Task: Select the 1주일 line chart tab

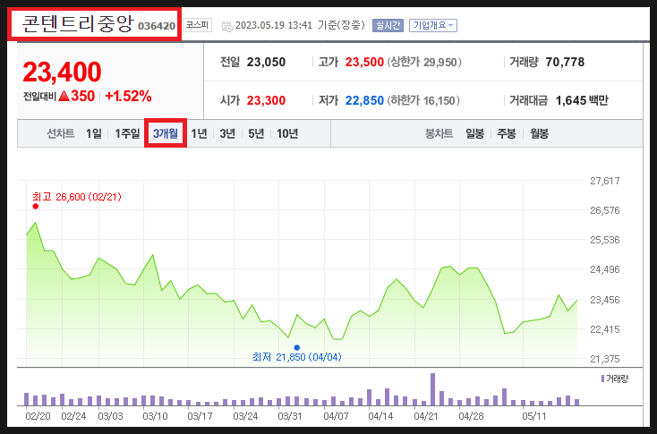Action: coord(127,133)
